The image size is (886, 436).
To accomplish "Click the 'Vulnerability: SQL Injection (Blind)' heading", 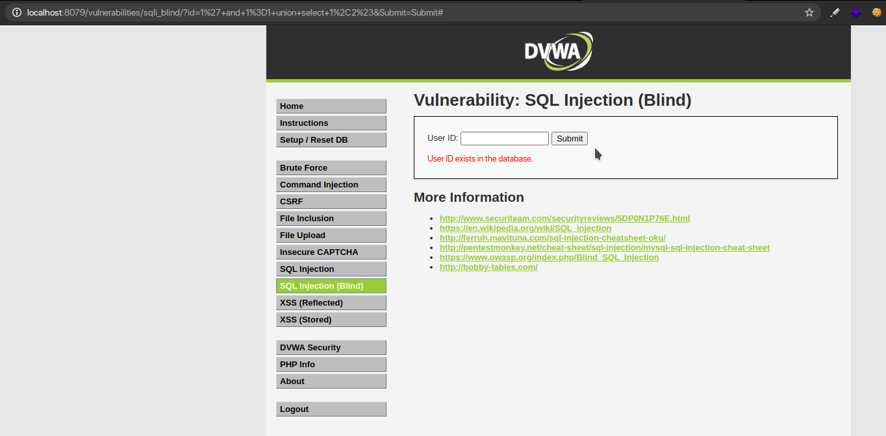I will point(553,101).
